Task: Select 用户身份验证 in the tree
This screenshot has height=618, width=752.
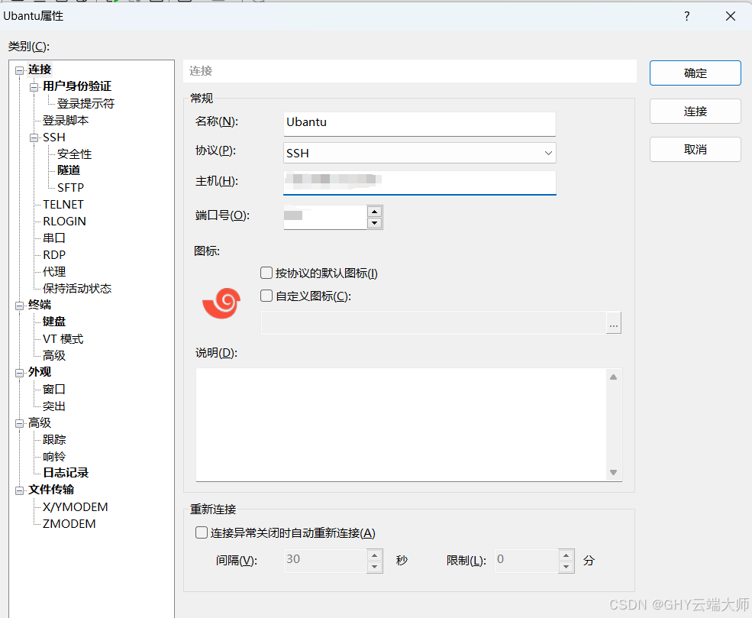Action: point(77,86)
